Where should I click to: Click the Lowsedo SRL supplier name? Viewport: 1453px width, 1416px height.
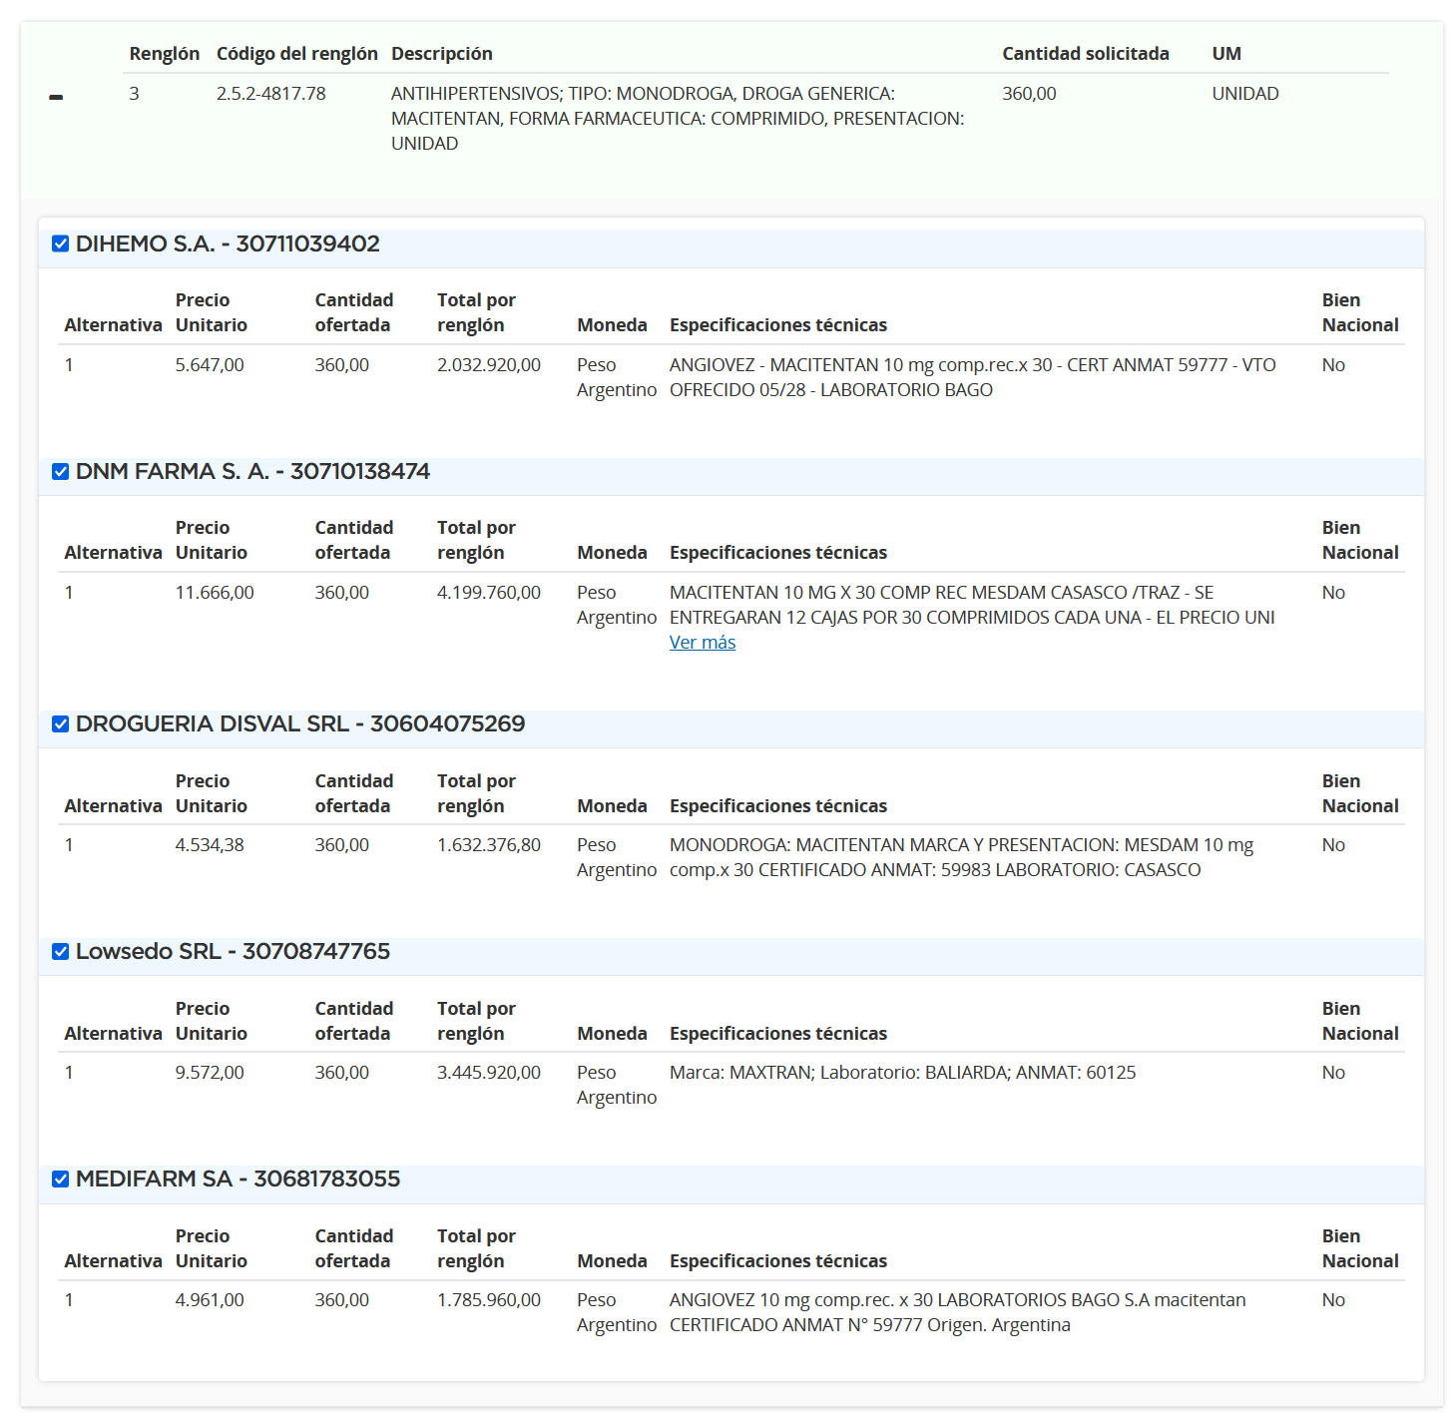click(149, 951)
